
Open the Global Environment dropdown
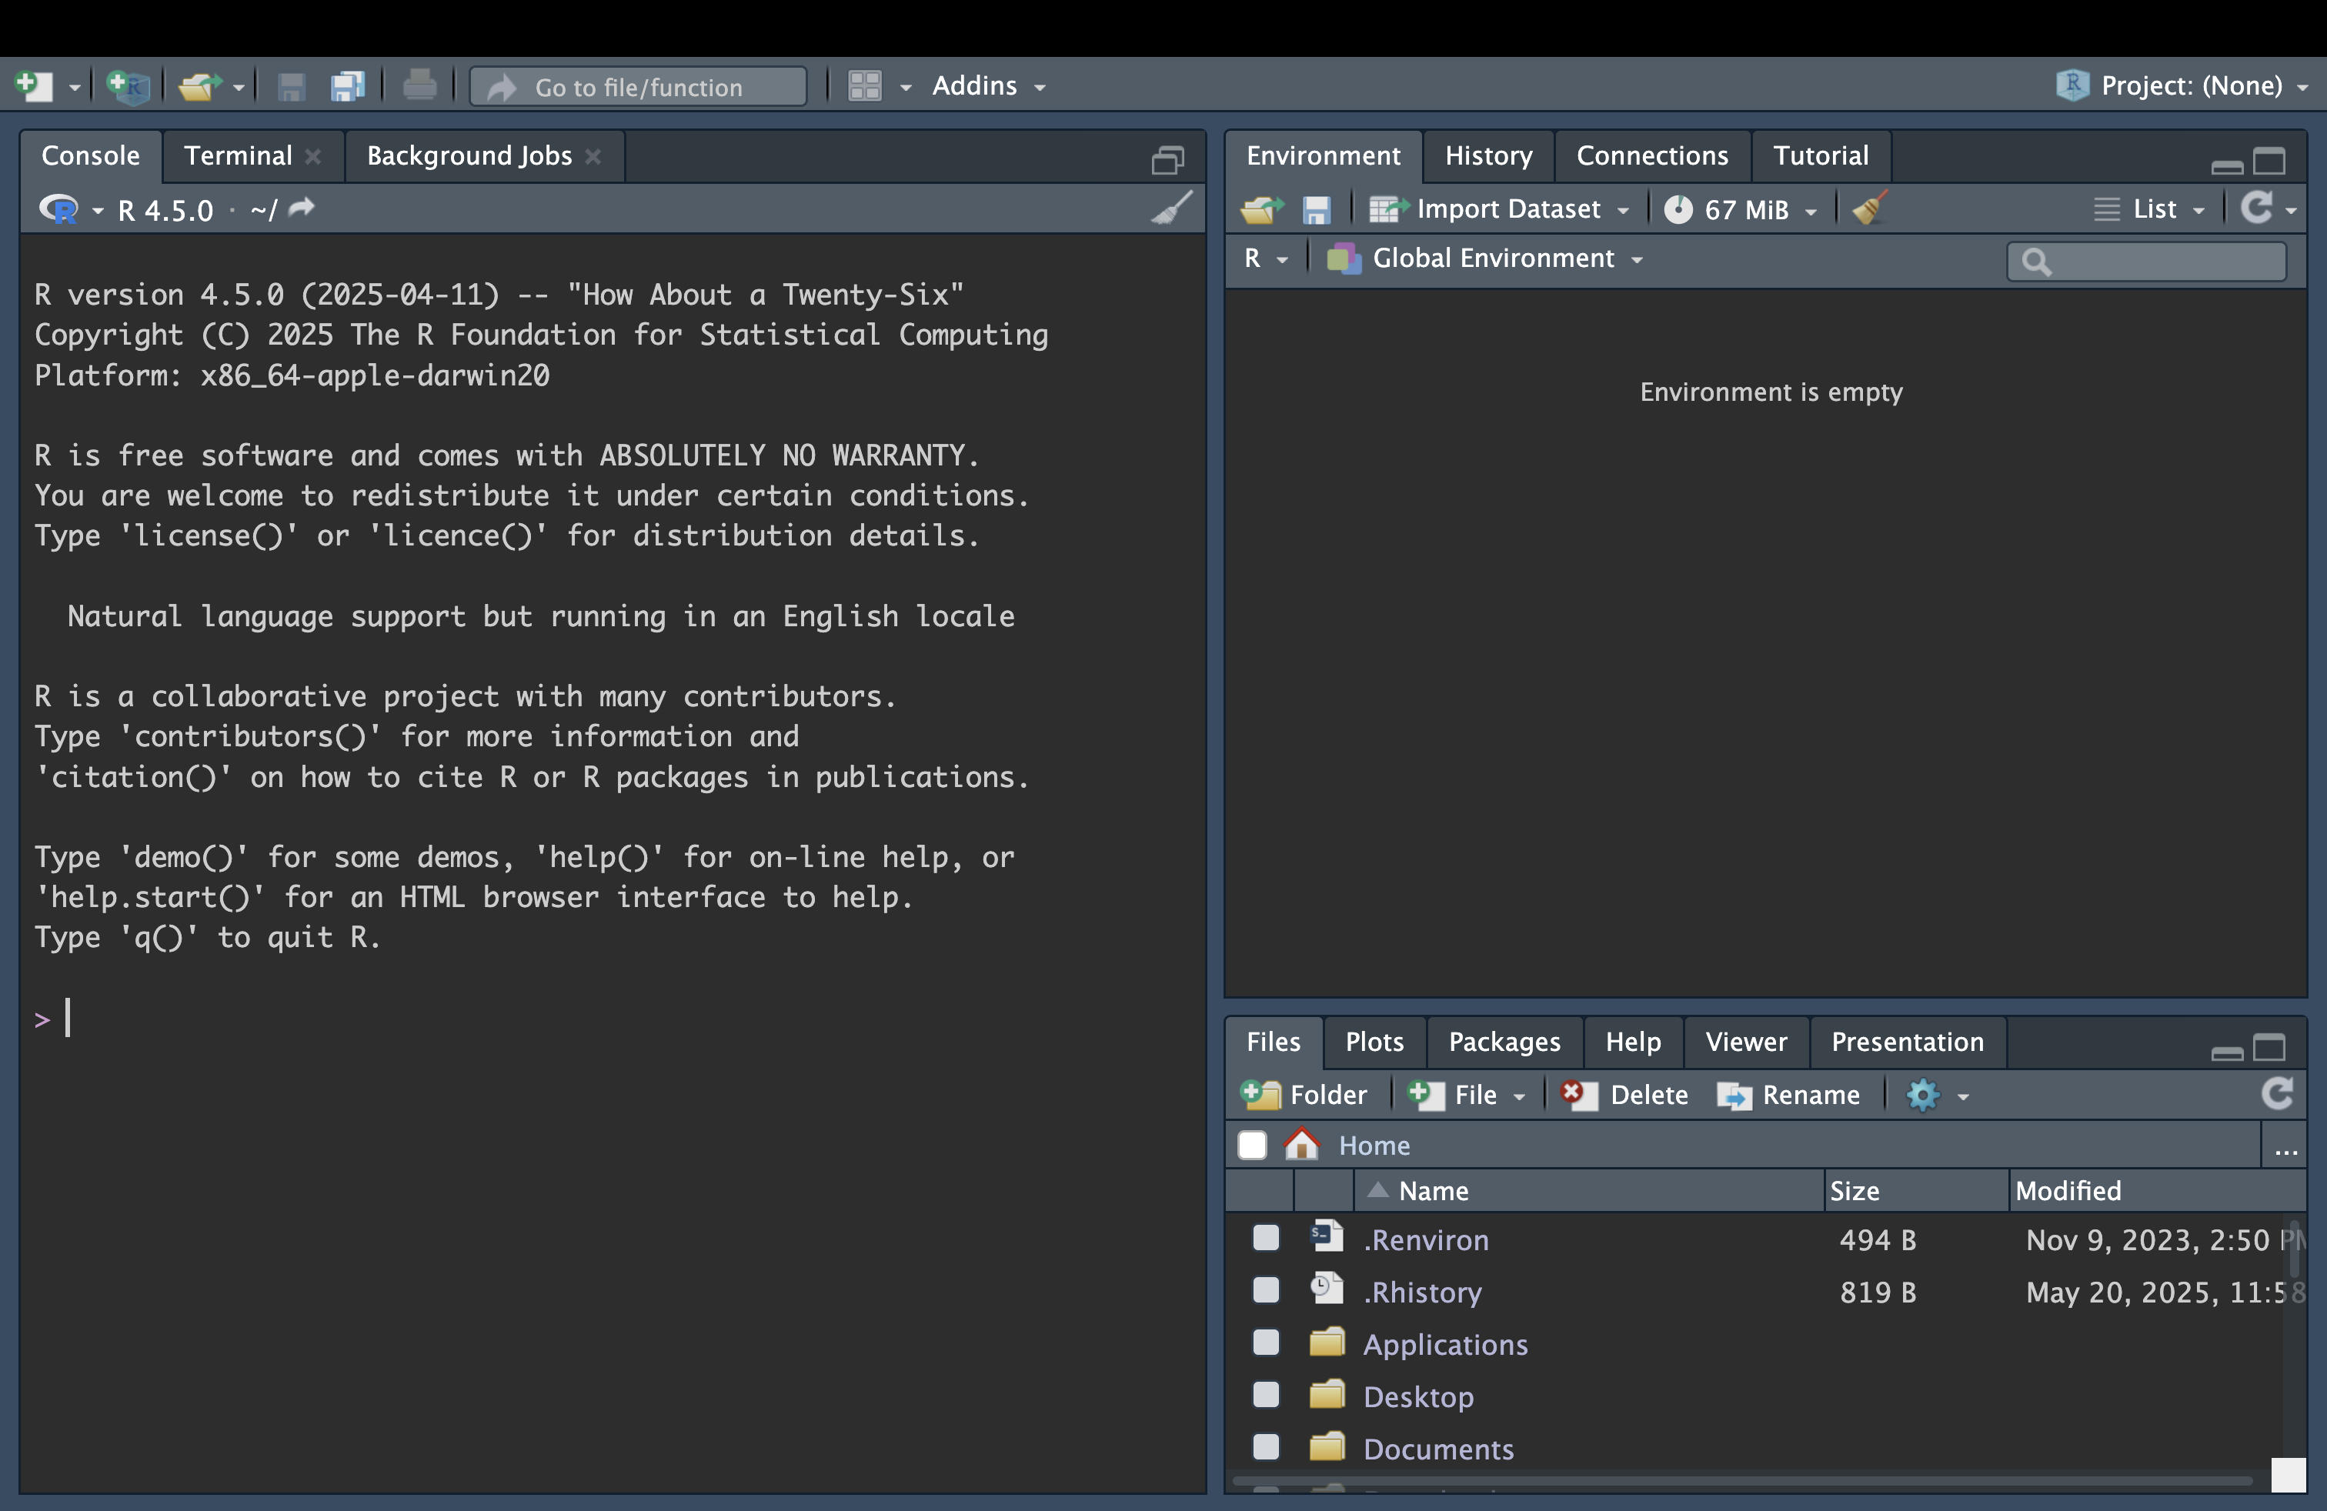(x=1484, y=258)
